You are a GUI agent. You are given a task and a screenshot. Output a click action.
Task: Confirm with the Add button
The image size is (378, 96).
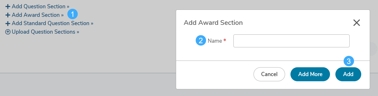[x=348, y=74]
